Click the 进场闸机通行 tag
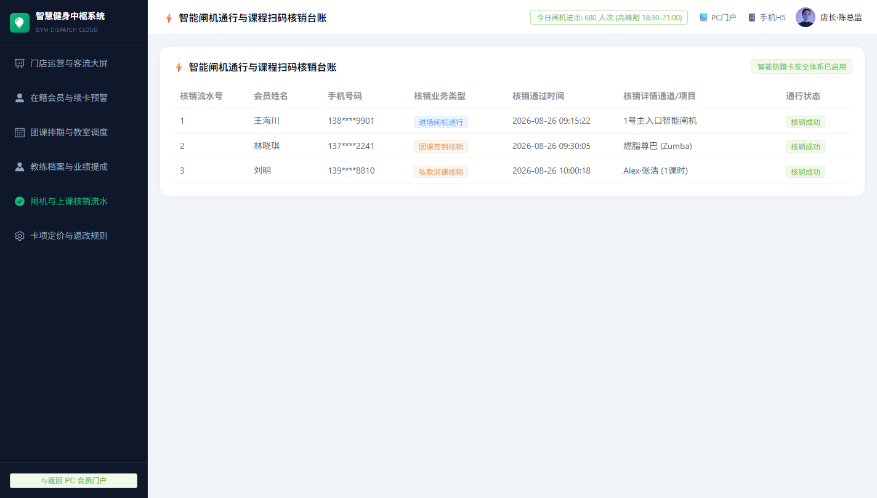This screenshot has height=498, width=877. tap(441, 122)
